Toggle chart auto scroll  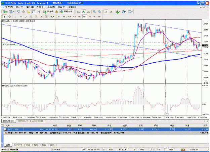[x=106, y=12]
